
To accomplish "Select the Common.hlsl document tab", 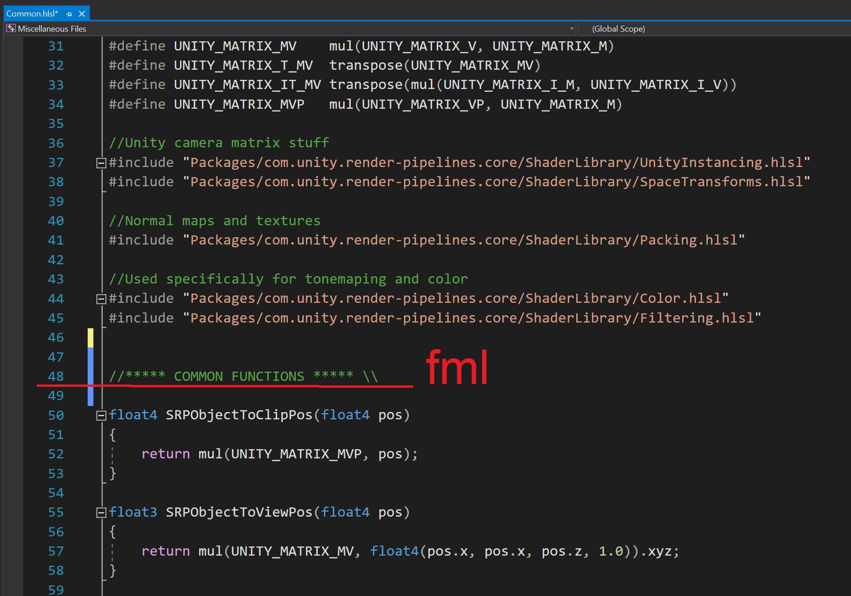I will [32, 14].
